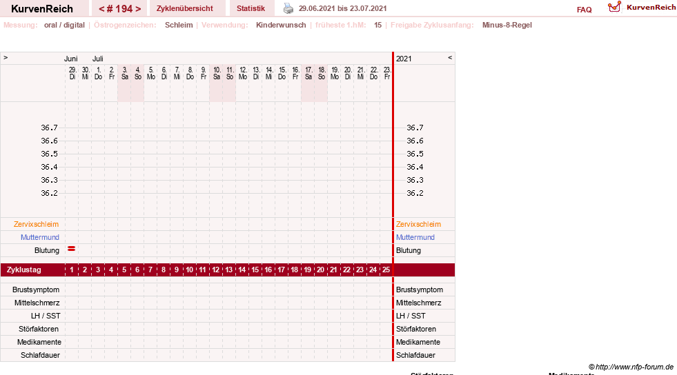This screenshot has width=677, height=375.
Task: Click the früheste 1.hM value '15'
Action: pos(377,25)
